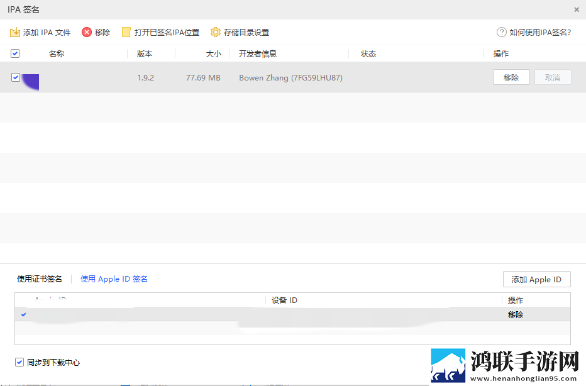This screenshot has height=386, width=586.
Task: Click 存储目录设置 toolbar label
Action: (x=246, y=33)
